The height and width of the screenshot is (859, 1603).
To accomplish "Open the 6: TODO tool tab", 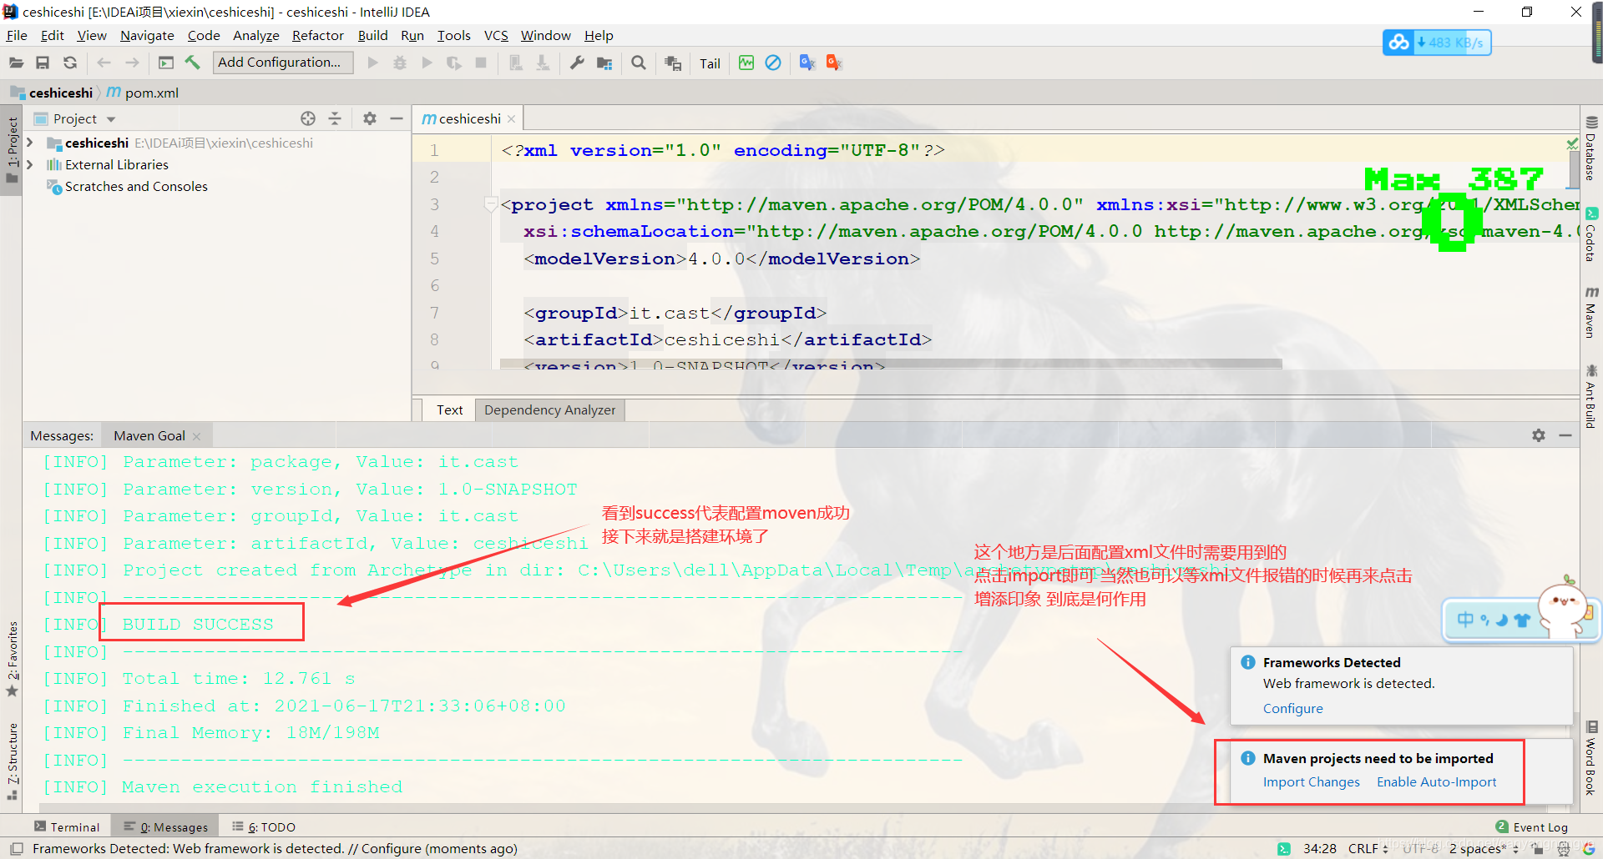I will pyautogui.click(x=264, y=826).
